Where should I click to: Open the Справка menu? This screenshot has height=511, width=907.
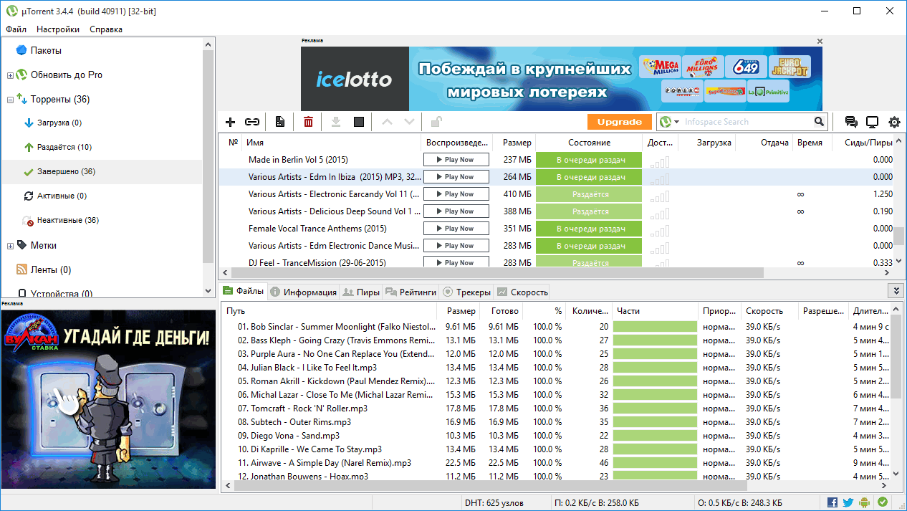tap(106, 29)
